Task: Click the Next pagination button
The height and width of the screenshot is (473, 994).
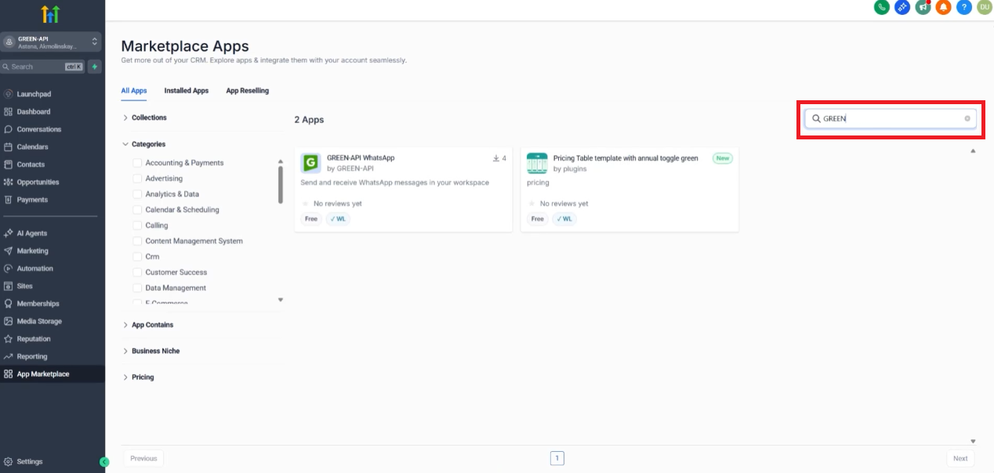Action: (x=960, y=458)
